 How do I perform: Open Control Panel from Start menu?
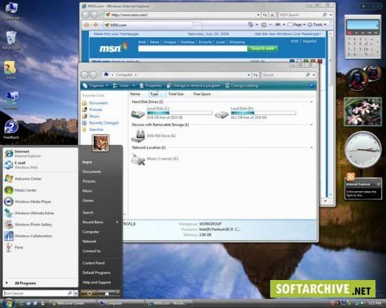click(x=93, y=263)
